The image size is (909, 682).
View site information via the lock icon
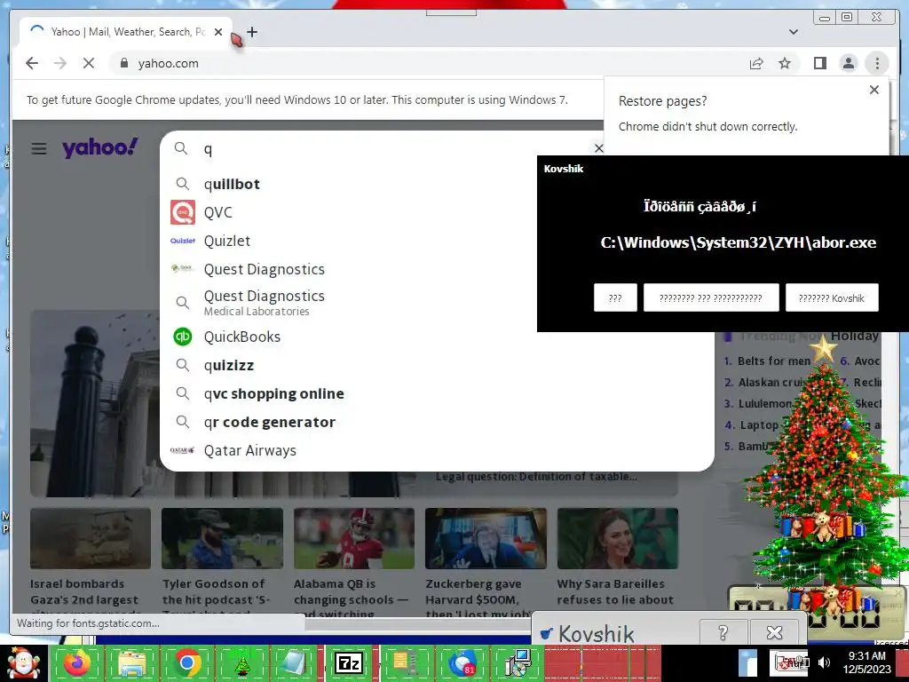pos(123,63)
